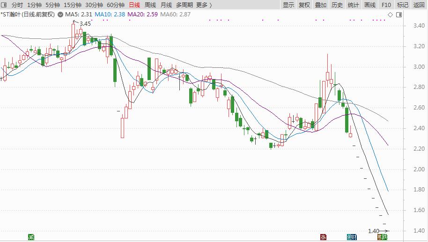Click the 返回 back button

419,5
